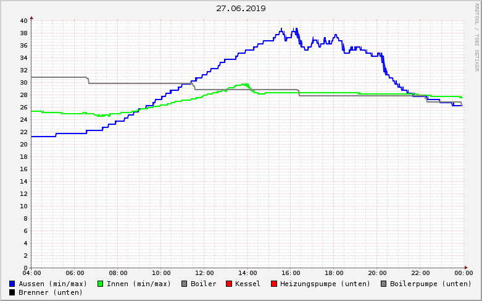482x301 pixels.
Task: Click the 16 y-axis label
Action: pyautogui.click(x=24, y=169)
